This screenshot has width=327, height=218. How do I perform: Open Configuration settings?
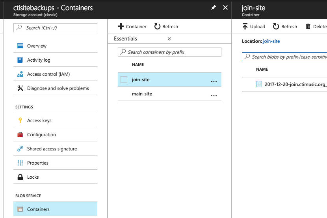pos(55,135)
